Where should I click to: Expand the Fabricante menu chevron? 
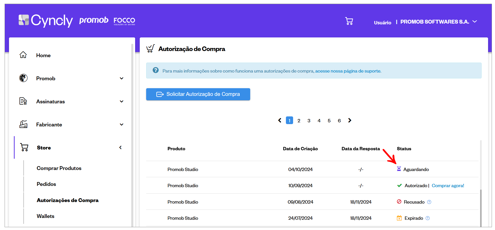click(122, 124)
